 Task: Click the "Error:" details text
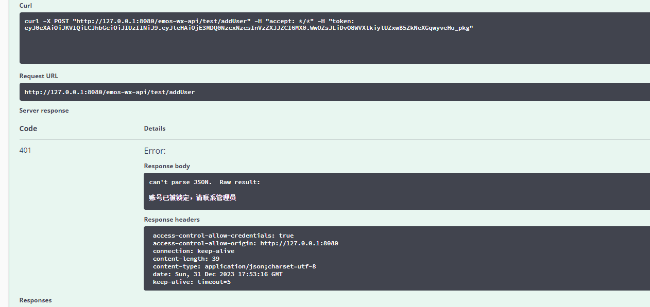click(155, 151)
